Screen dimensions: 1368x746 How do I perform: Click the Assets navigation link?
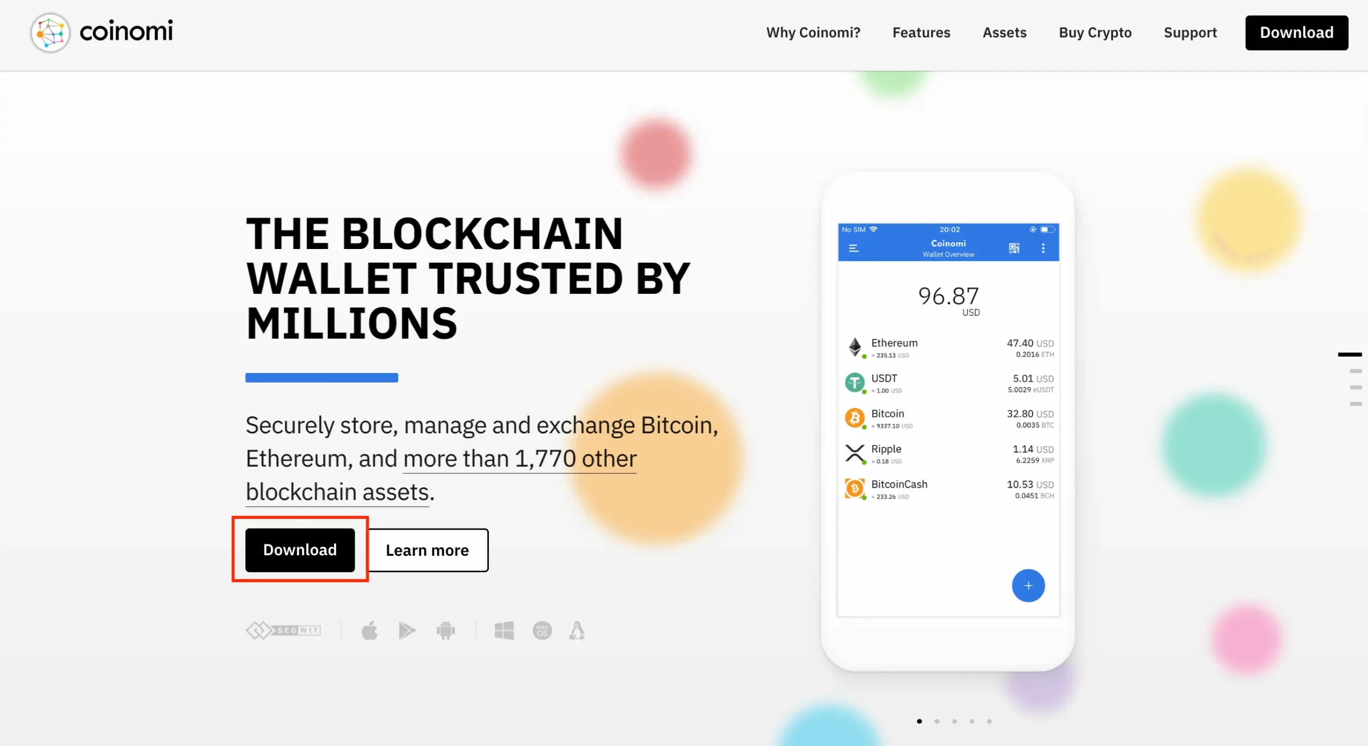click(x=1004, y=32)
